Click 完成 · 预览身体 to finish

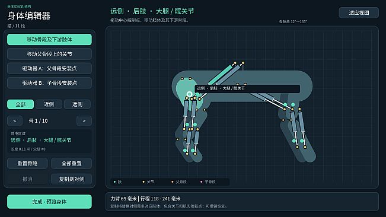click(x=49, y=202)
